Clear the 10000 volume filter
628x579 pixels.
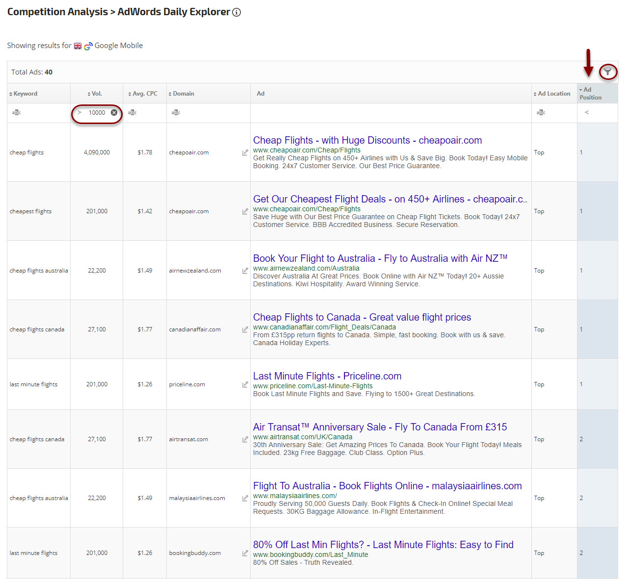click(114, 113)
